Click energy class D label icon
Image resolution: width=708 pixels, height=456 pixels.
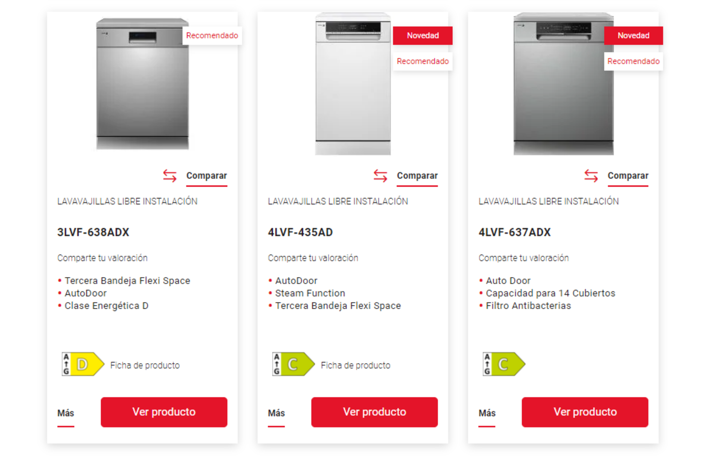pyautogui.click(x=83, y=364)
